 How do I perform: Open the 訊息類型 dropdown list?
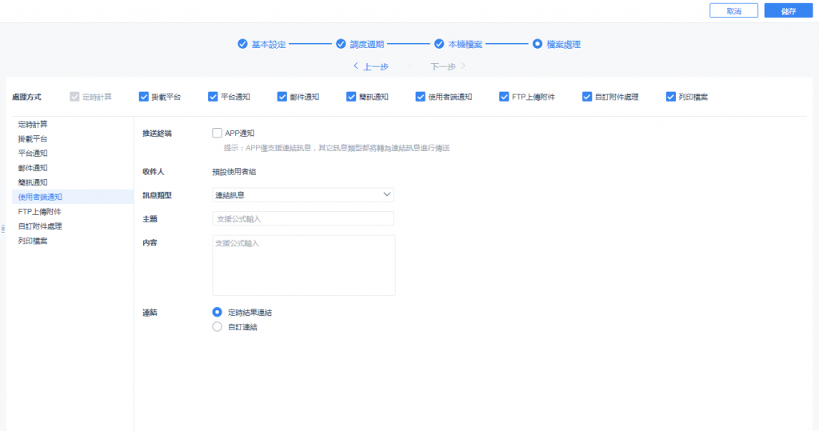(x=303, y=195)
